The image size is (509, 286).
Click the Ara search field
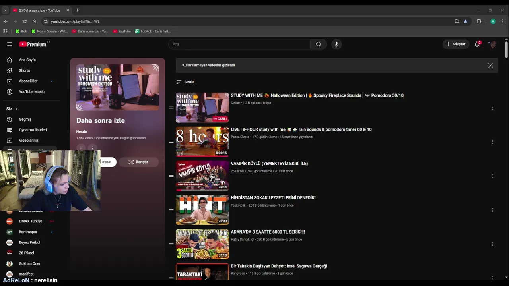tap(239, 44)
